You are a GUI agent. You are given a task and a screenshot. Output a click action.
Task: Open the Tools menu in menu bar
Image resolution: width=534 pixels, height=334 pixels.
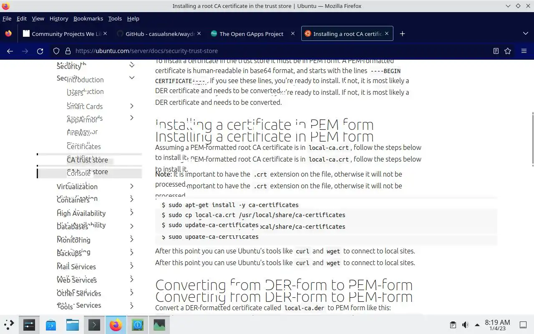[x=115, y=18]
